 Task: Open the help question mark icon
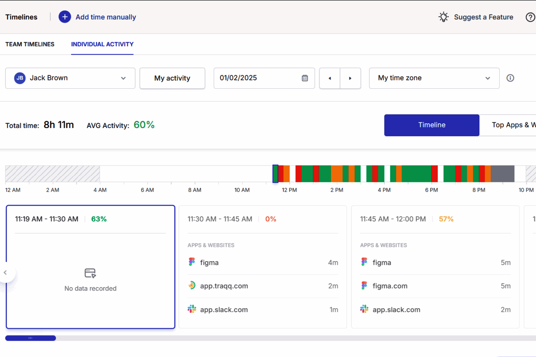coord(530,17)
